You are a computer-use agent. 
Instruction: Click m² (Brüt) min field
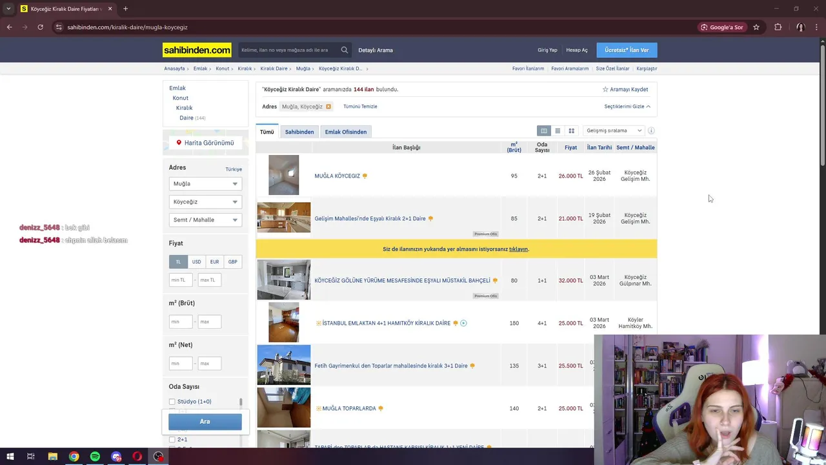(181, 322)
